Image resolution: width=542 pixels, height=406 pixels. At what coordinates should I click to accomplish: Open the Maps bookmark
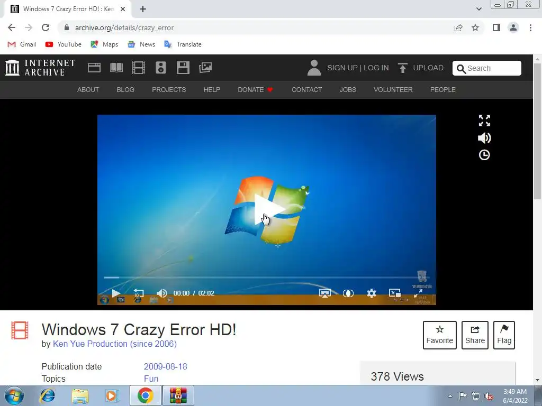104,44
